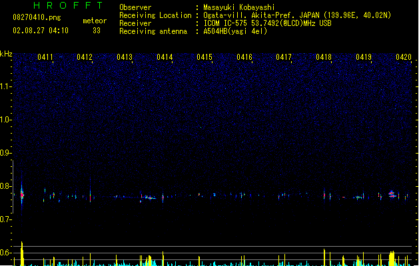This screenshot has height=266, width=419.
Task: Click the Receiver label
Action: pos(135,23)
